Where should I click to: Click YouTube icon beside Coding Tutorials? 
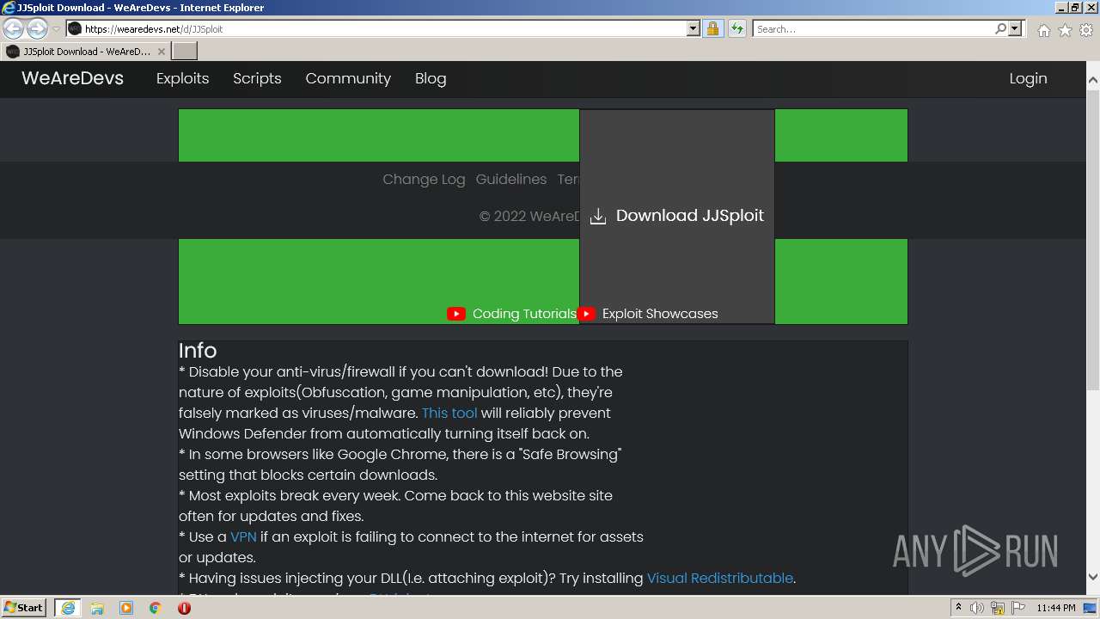pos(456,314)
